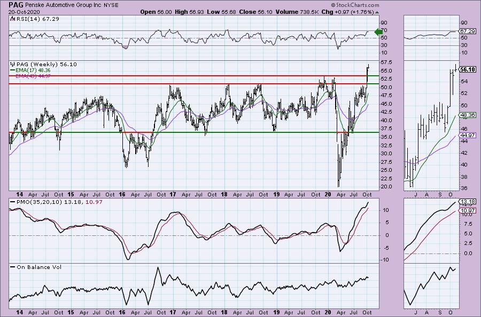Click the Chg +0.97 (+1.76%) value
The image size is (481, 317).
(347, 12)
